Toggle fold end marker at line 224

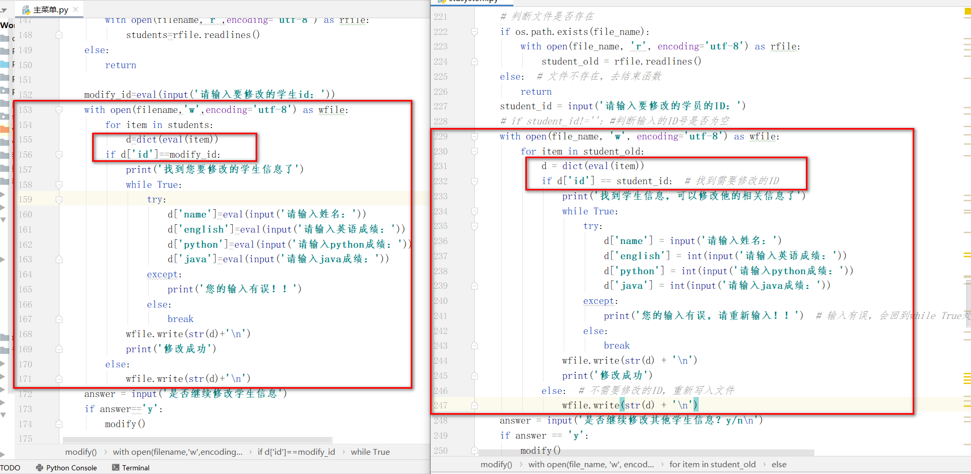click(x=474, y=61)
